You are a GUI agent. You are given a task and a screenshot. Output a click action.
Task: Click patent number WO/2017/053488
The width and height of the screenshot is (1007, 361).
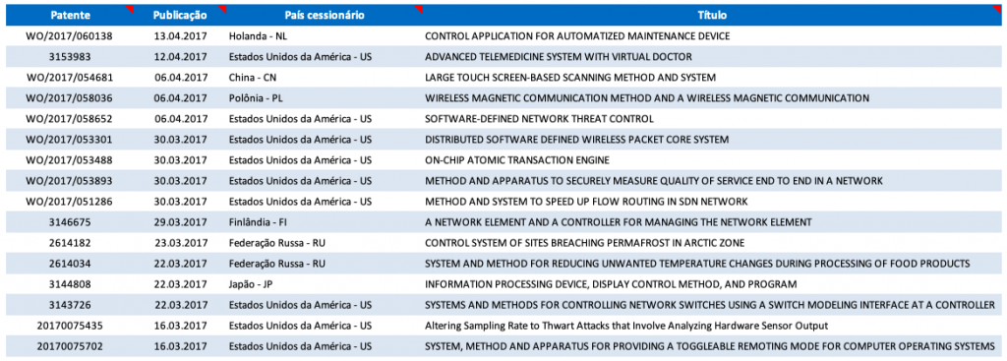click(70, 160)
